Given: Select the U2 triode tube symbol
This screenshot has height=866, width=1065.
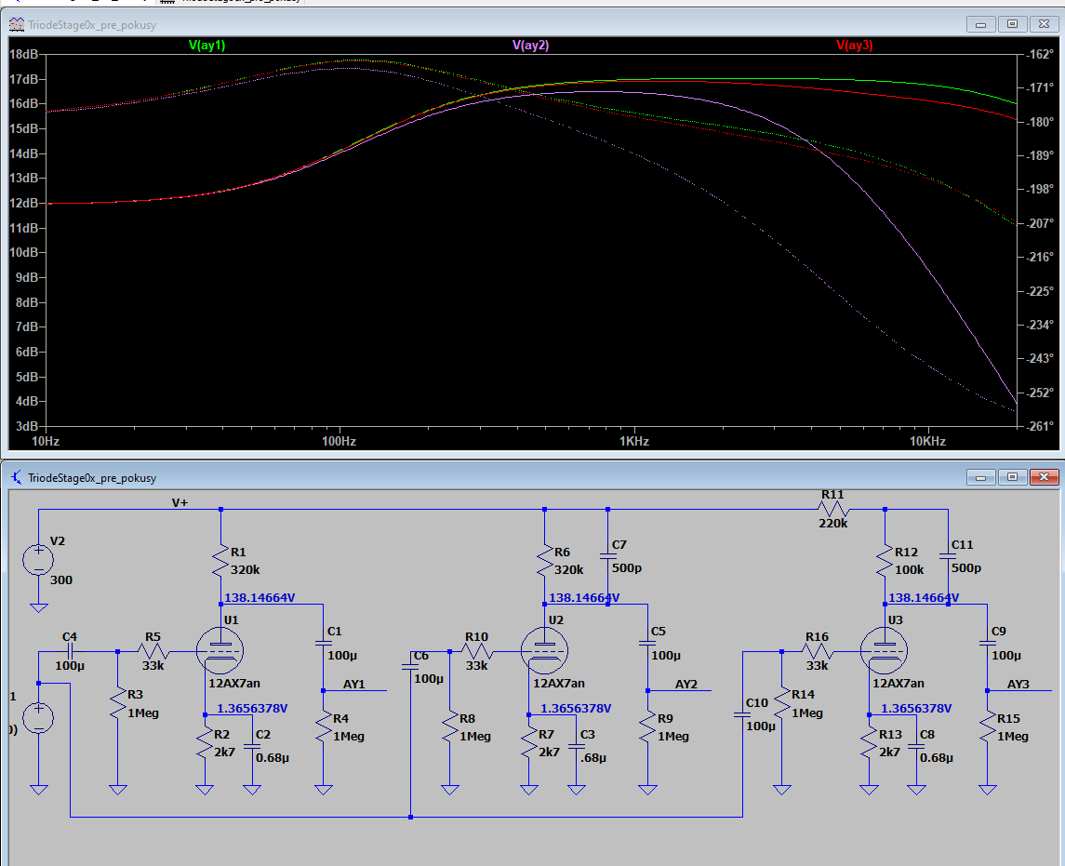Looking at the screenshot, I should [544, 650].
